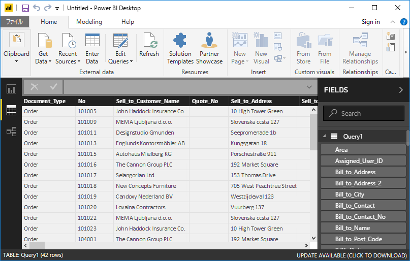Viewport: 410px width, 261px height.
Task: Click the horizontal scroll right arrow
Action: point(306,246)
